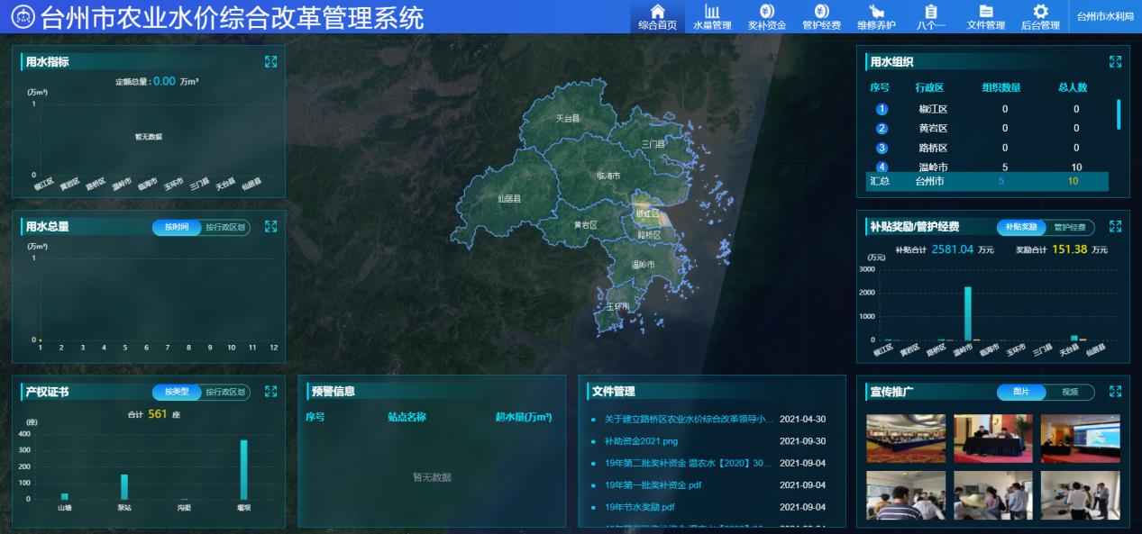Select the 管护经费 toggle in subsidy panel
The width and height of the screenshot is (1142, 534).
(x=1070, y=227)
